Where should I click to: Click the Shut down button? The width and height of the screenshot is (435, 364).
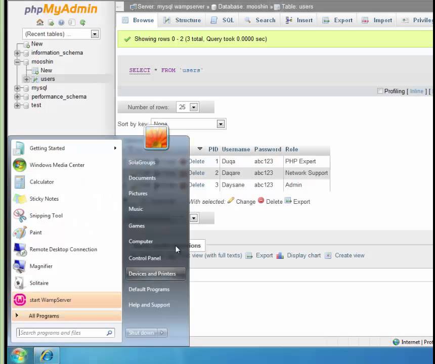pos(141,333)
